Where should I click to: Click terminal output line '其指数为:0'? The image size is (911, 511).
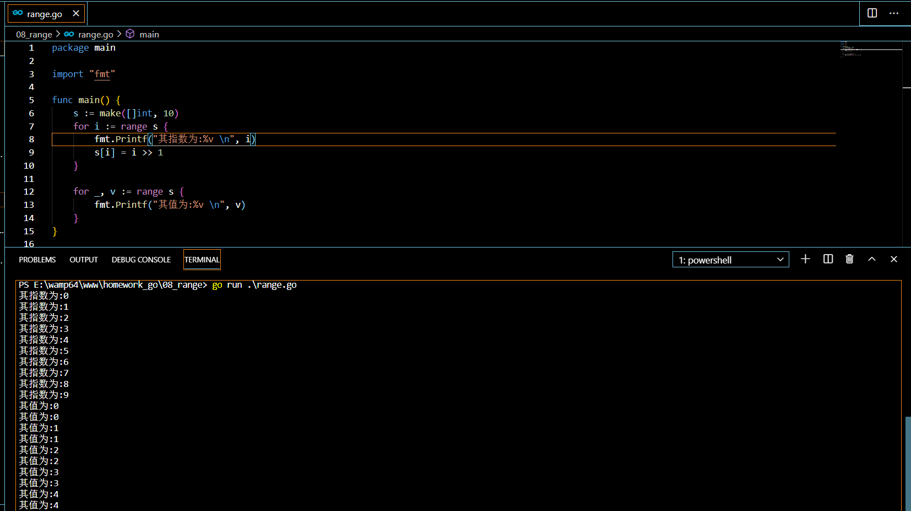(44, 296)
